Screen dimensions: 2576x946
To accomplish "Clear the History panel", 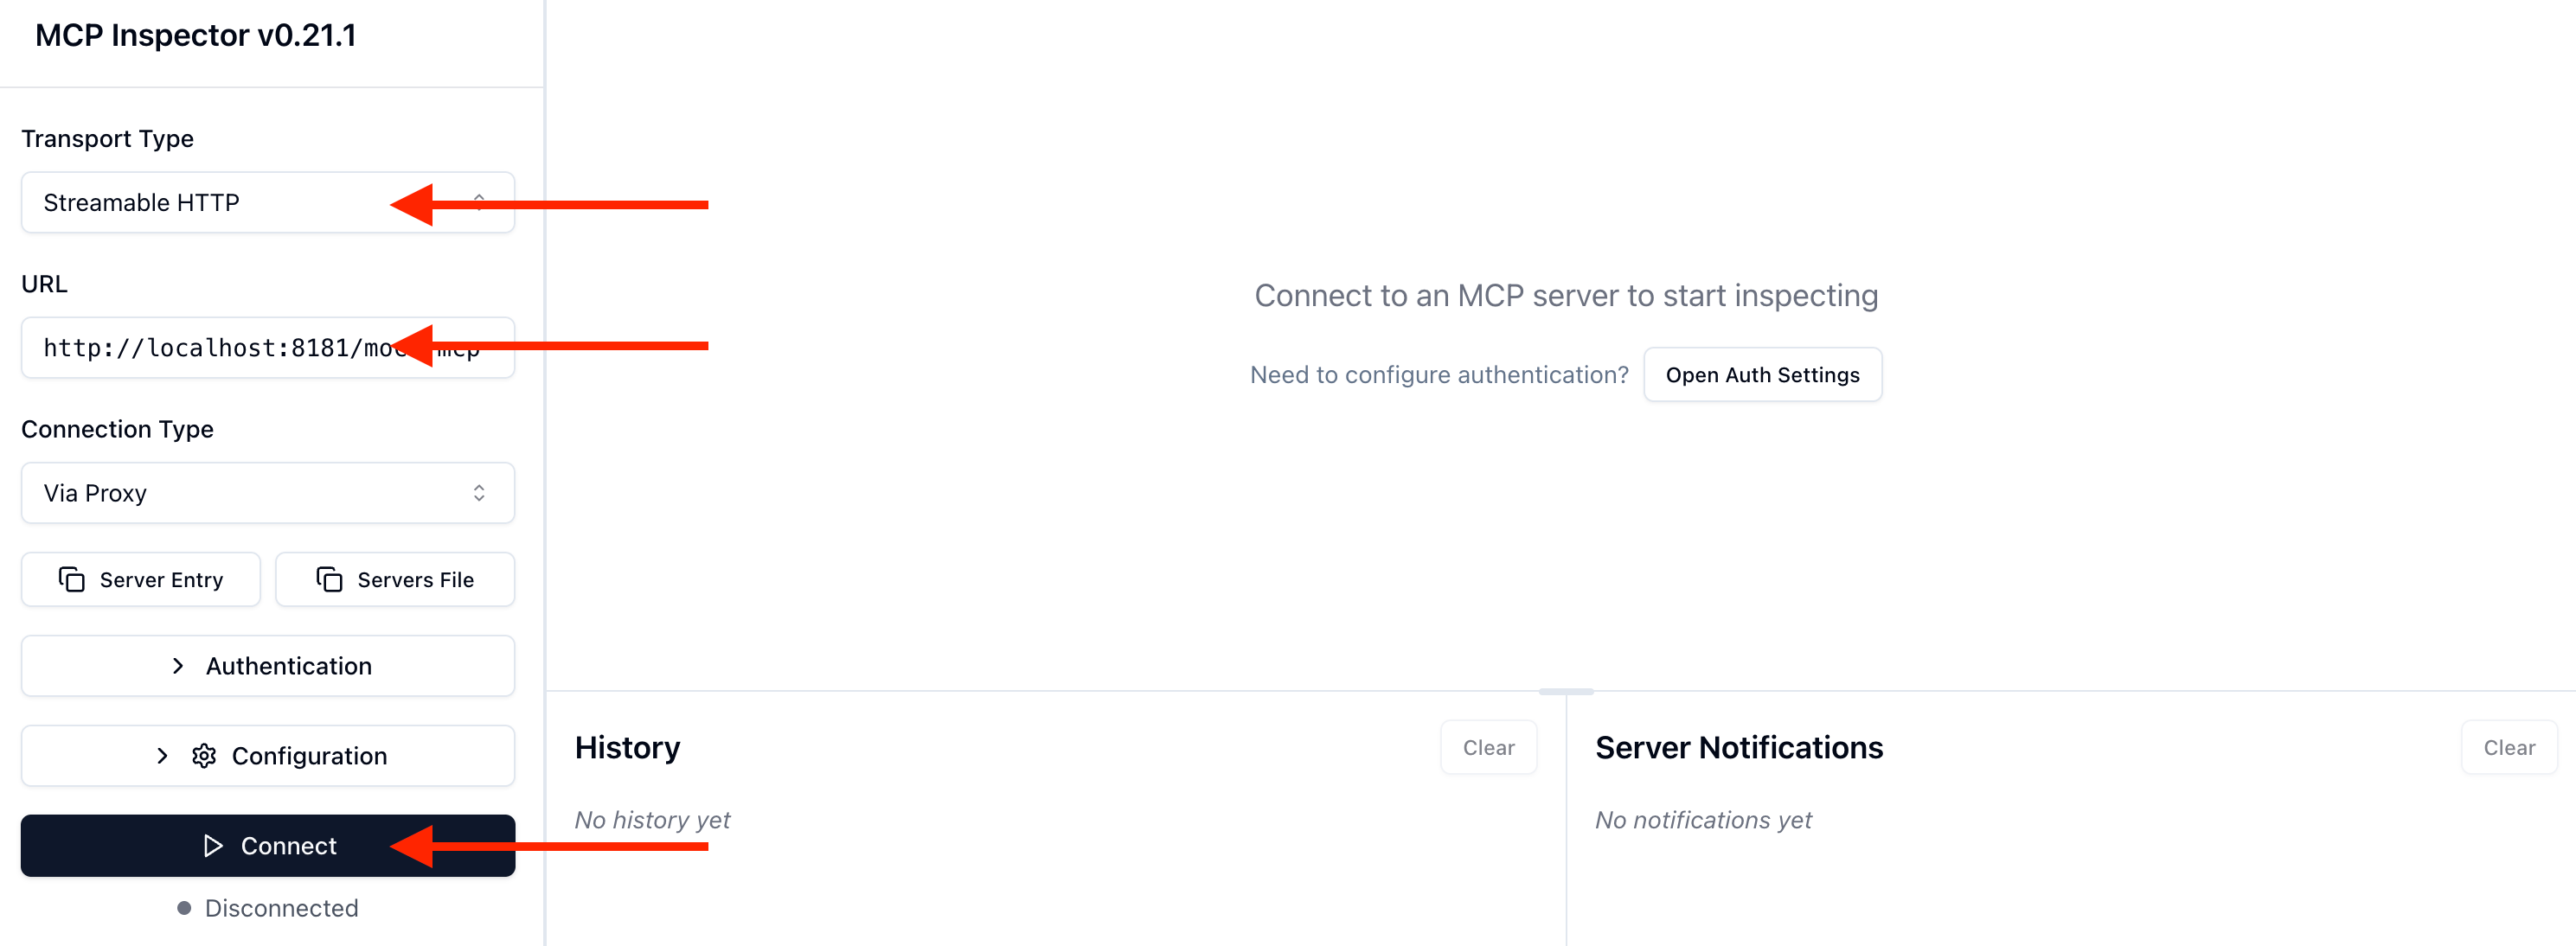I will point(1488,748).
